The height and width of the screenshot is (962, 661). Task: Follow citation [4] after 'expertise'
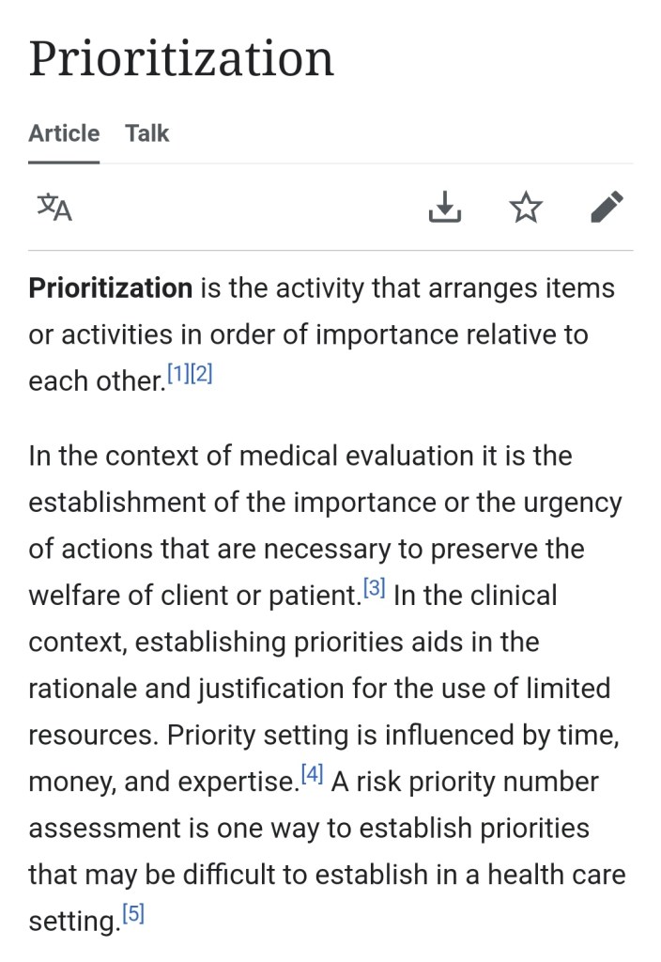point(312,775)
